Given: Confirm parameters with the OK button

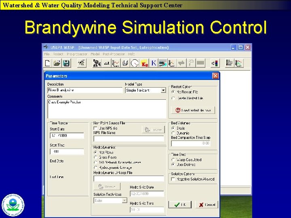Looking at the screenshot, I should click(180, 205).
